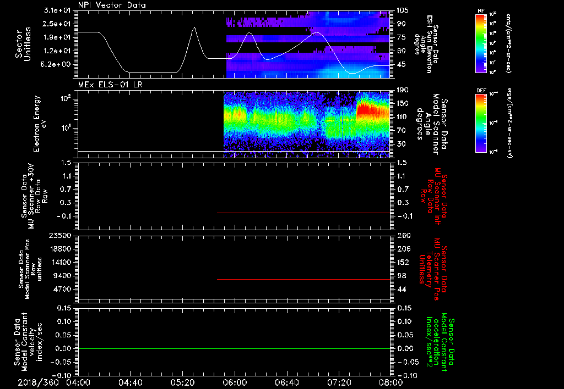Click the DEF color bar

pyautogui.click(x=481, y=123)
